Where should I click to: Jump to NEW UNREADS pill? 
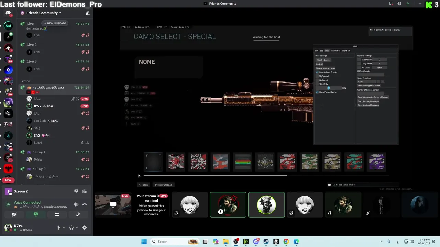[x=55, y=23]
